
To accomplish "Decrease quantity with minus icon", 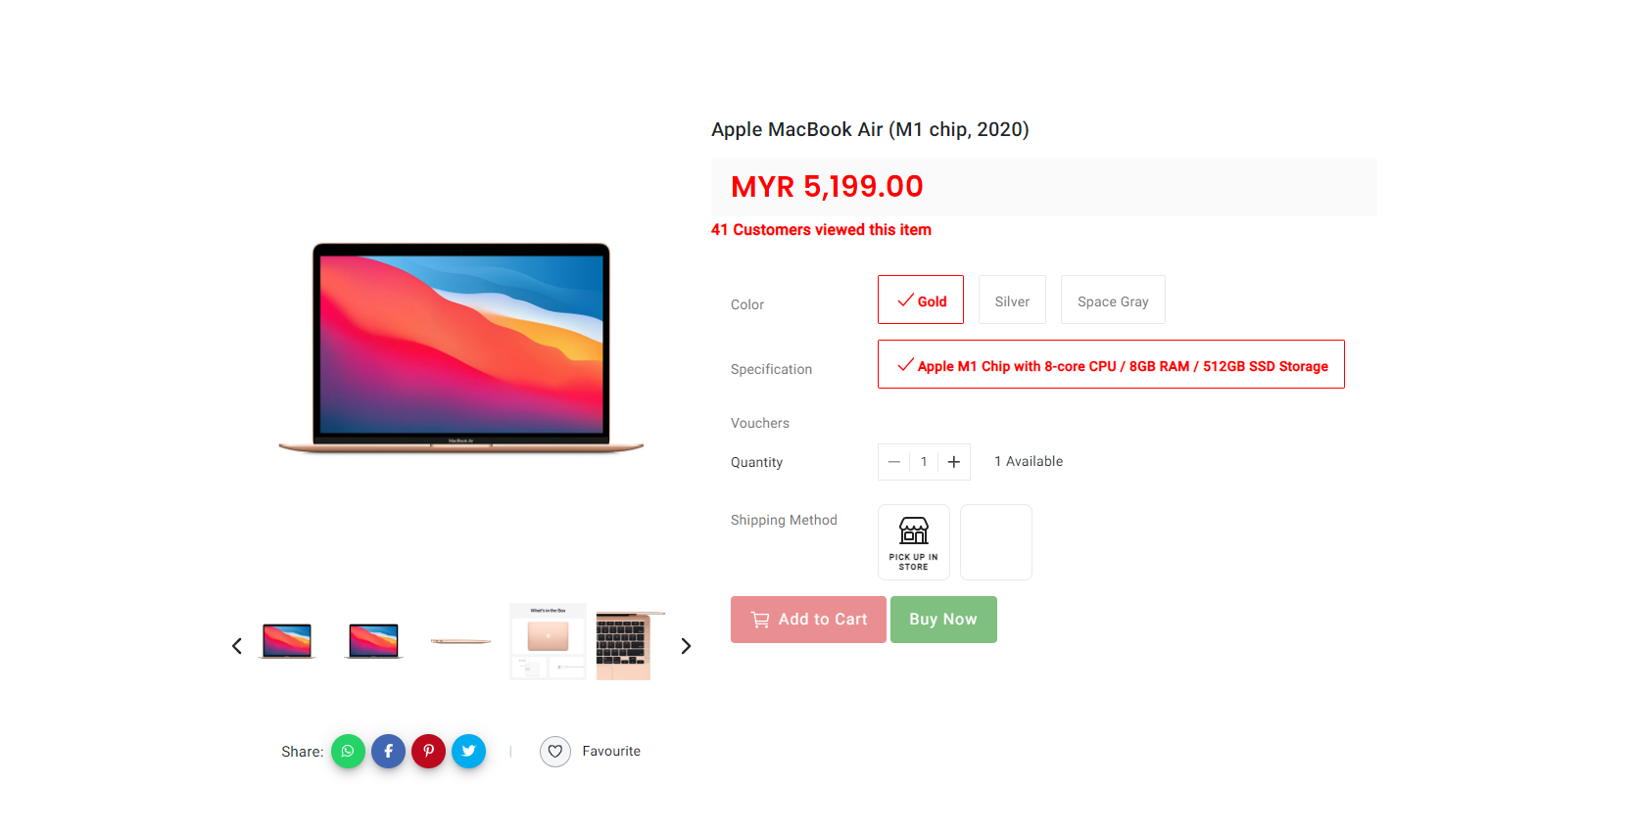I will [893, 462].
